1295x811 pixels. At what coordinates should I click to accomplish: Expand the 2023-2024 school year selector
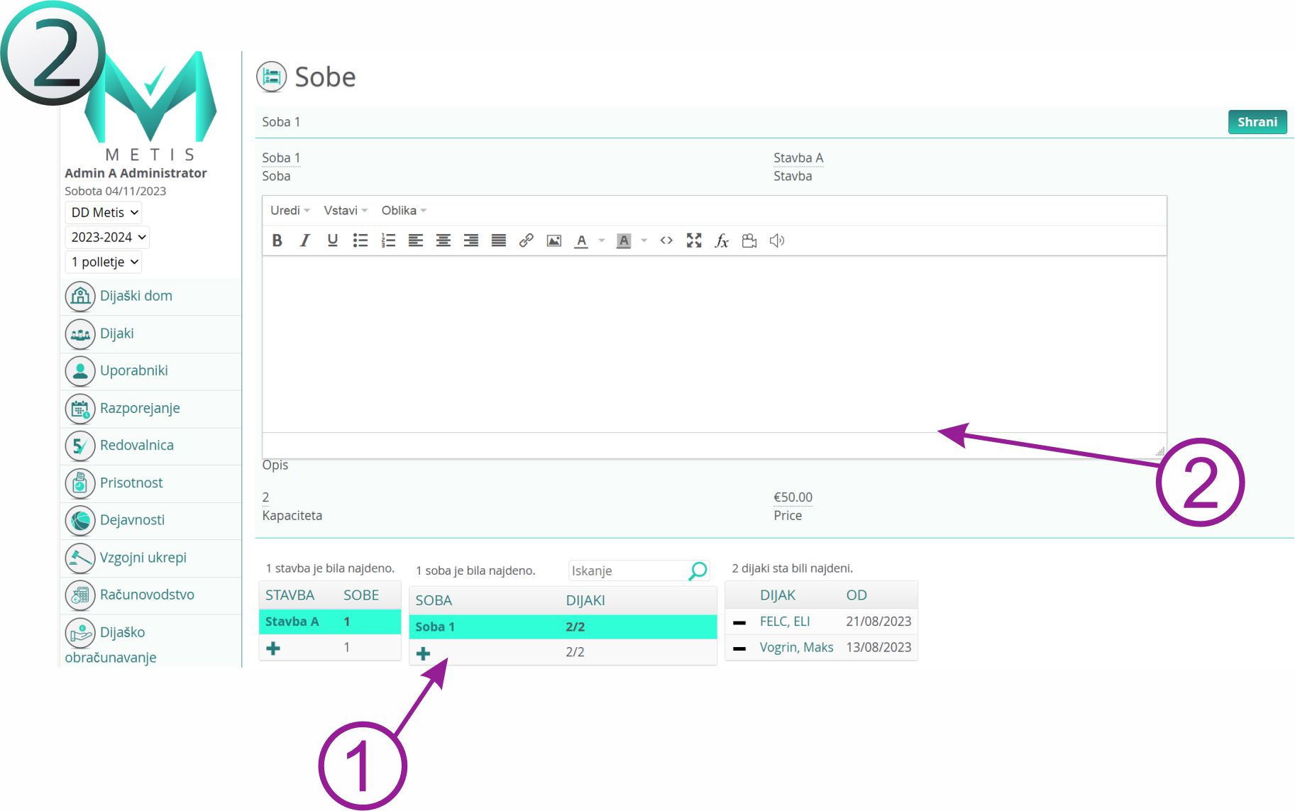pyautogui.click(x=107, y=237)
